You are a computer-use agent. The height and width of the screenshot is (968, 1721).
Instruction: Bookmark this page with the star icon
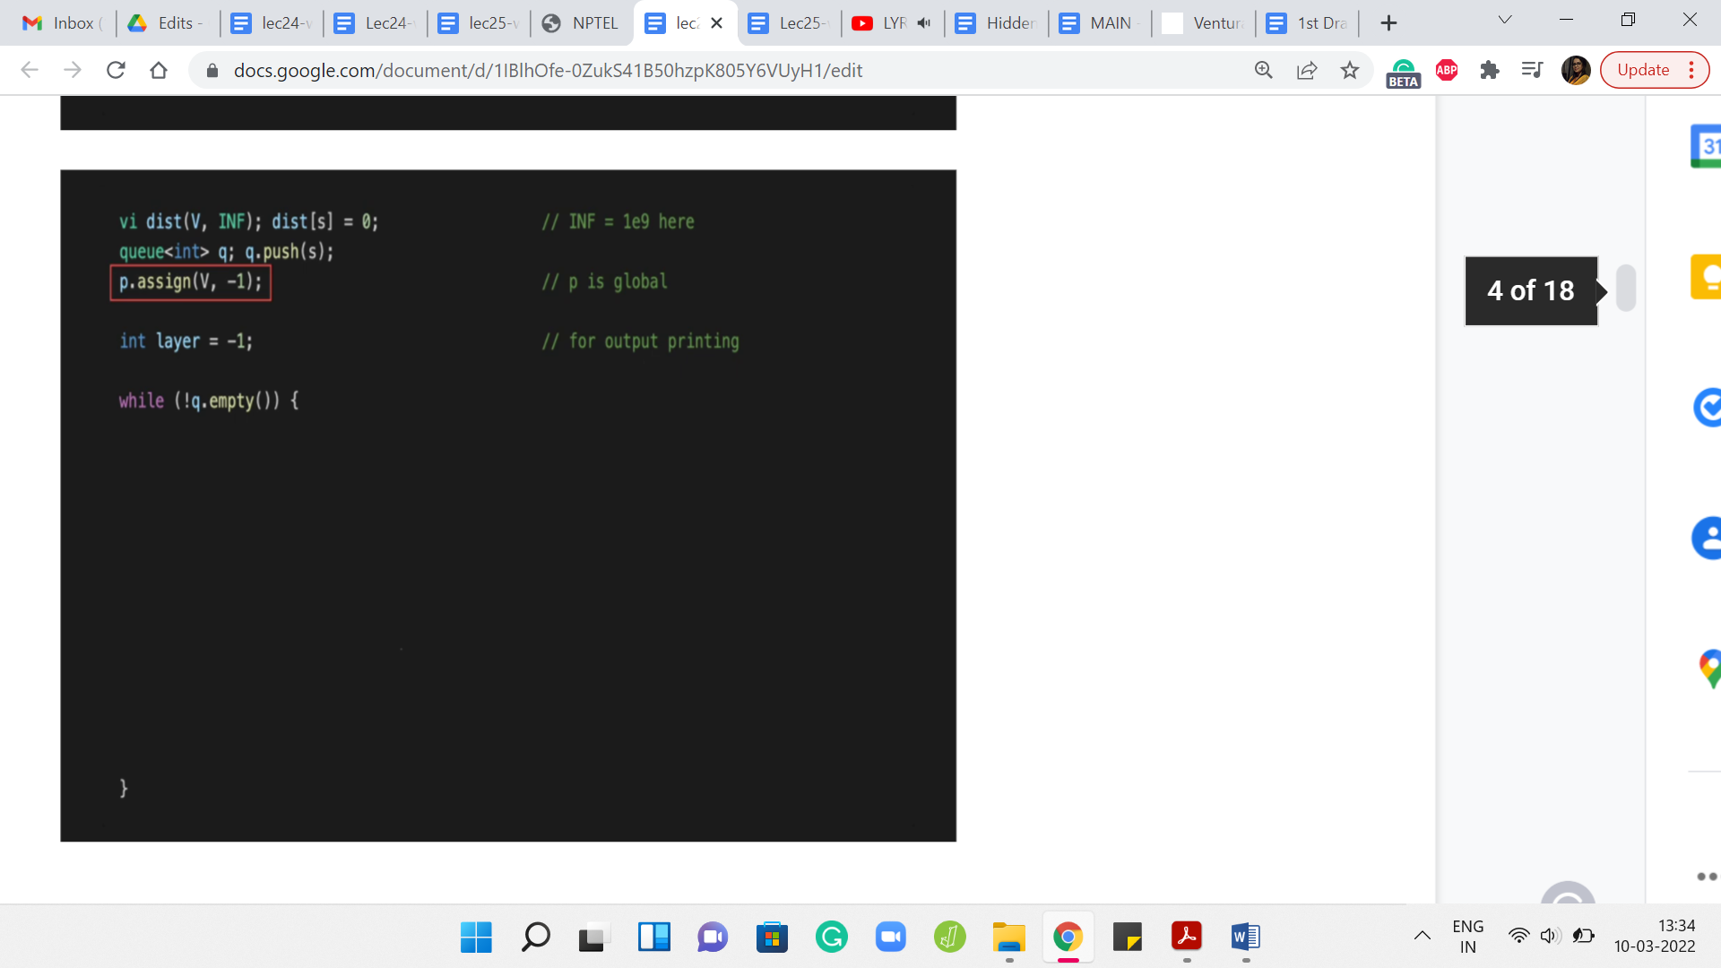click(x=1350, y=70)
